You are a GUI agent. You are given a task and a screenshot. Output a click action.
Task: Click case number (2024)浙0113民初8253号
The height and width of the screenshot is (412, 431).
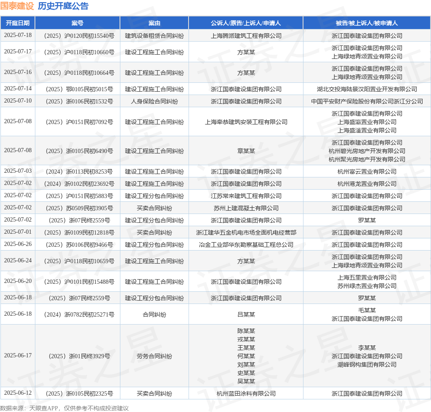tap(79, 172)
